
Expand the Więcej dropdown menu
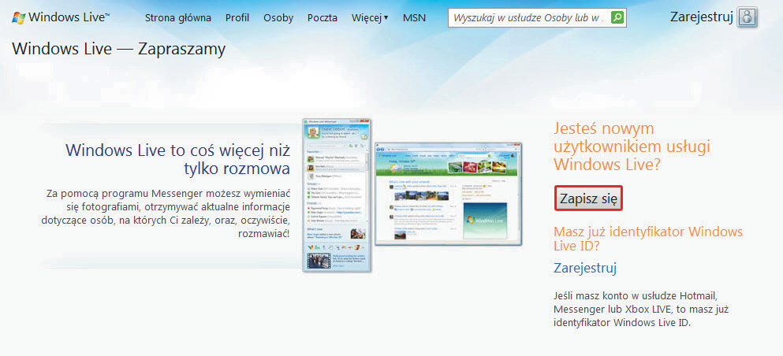click(x=370, y=17)
